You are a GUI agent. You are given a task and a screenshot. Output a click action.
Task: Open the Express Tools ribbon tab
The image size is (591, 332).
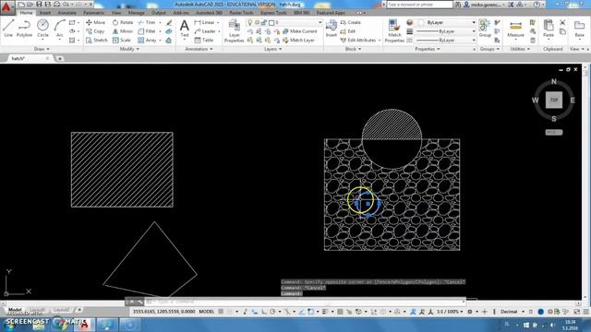(x=273, y=13)
